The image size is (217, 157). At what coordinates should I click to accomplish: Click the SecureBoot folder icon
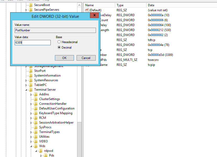(31, 5)
